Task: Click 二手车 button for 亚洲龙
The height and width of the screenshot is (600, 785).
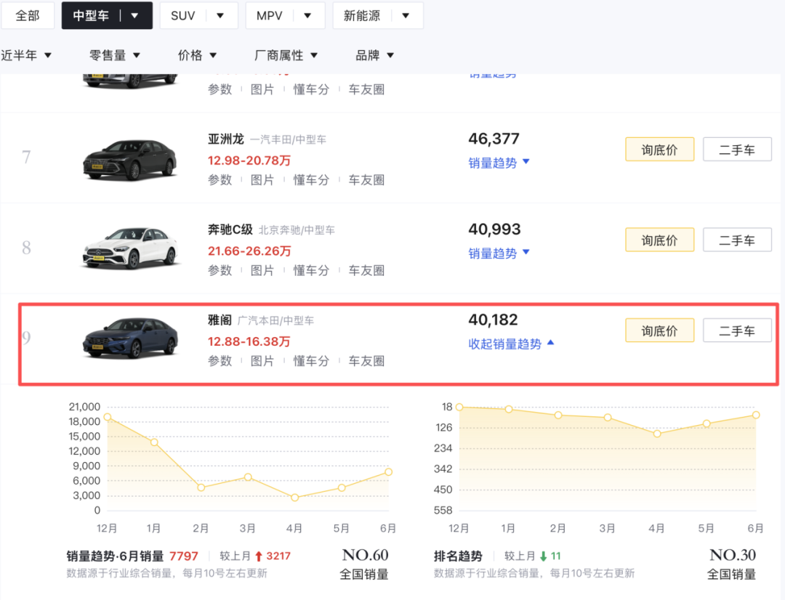Action: click(x=737, y=150)
